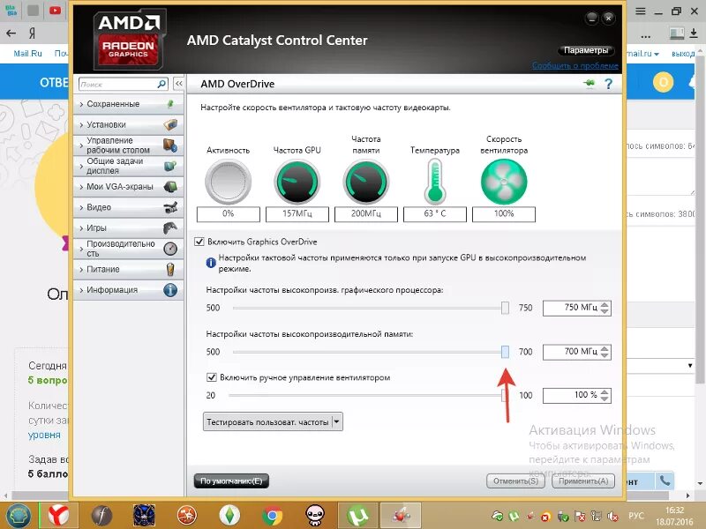Expand Общие задачи дисплея section
Screen dimensions: 706x529
(x=128, y=166)
